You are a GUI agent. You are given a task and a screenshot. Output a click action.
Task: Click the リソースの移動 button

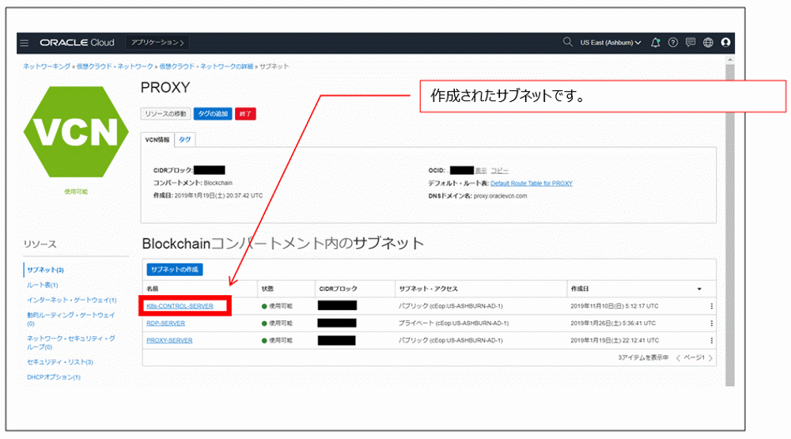(x=165, y=114)
